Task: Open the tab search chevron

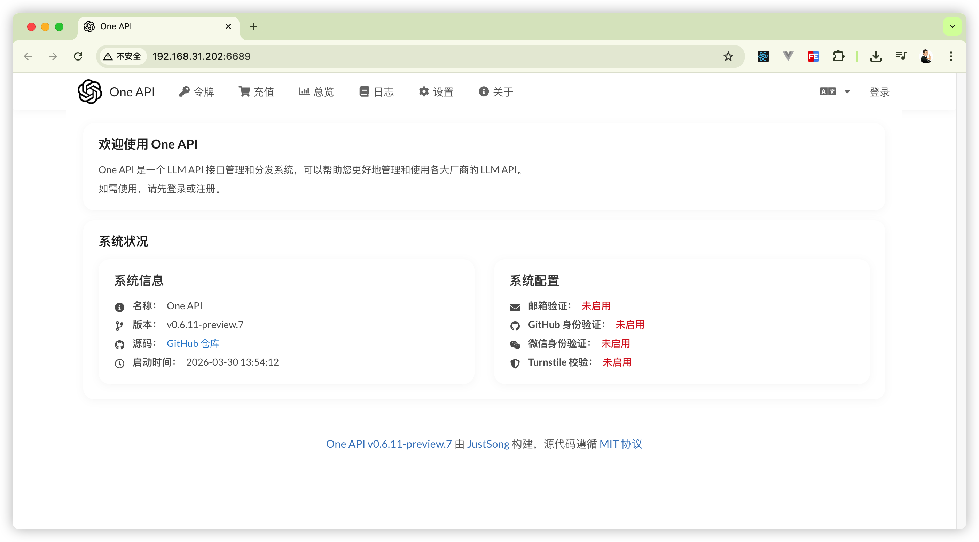Action: pyautogui.click(x=952, y=26)
